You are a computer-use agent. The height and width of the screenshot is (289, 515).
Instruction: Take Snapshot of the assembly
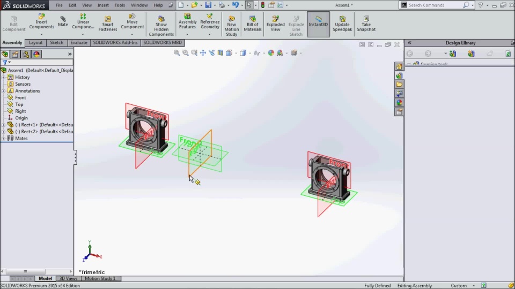pyautogui.click(x=366, y=24)
